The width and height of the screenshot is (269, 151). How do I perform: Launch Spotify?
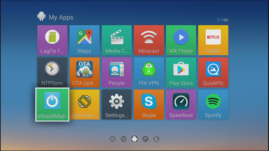click(x=213, y=104)
